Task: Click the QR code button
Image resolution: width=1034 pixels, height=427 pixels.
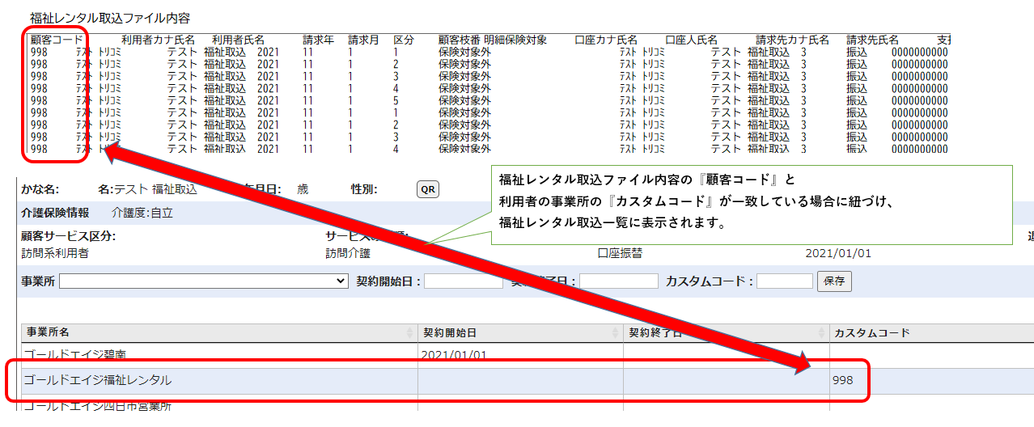Action: point(427,189)
